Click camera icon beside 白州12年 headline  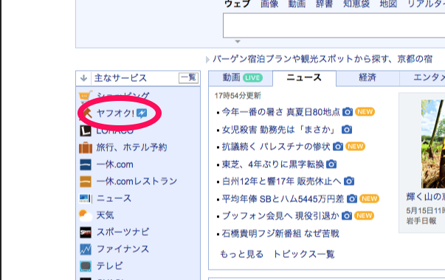[349, 181]
